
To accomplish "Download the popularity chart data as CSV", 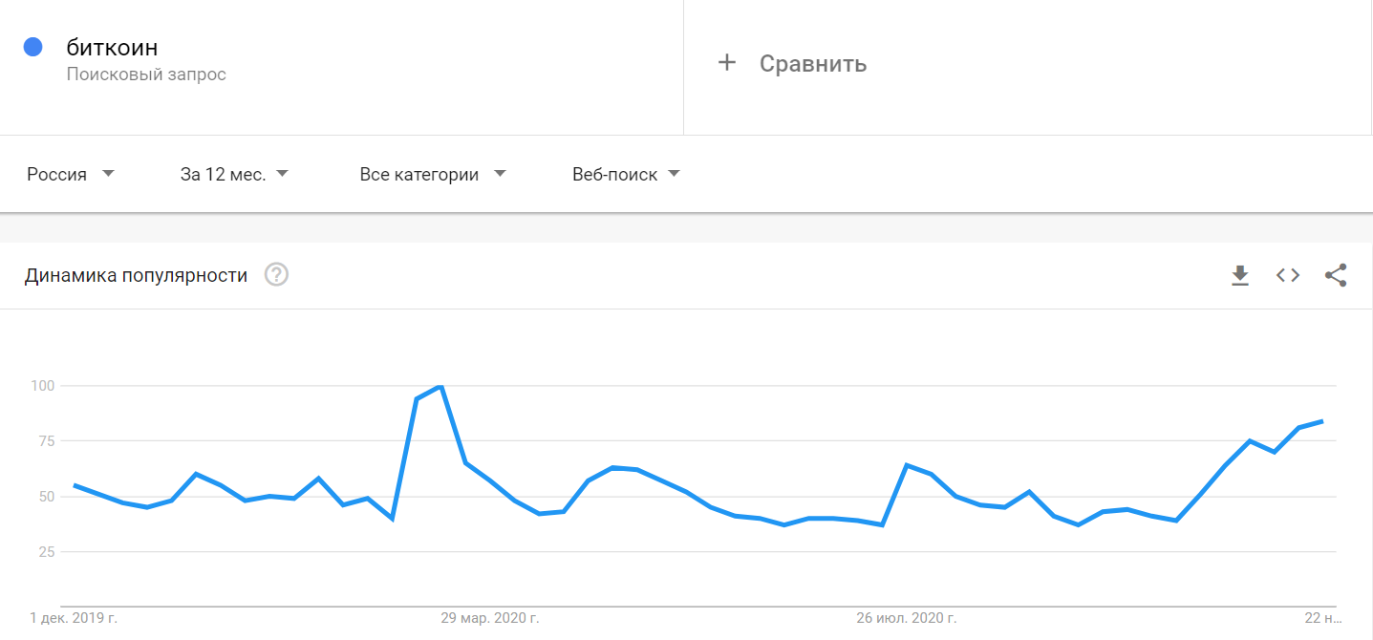I will 1240,276.
